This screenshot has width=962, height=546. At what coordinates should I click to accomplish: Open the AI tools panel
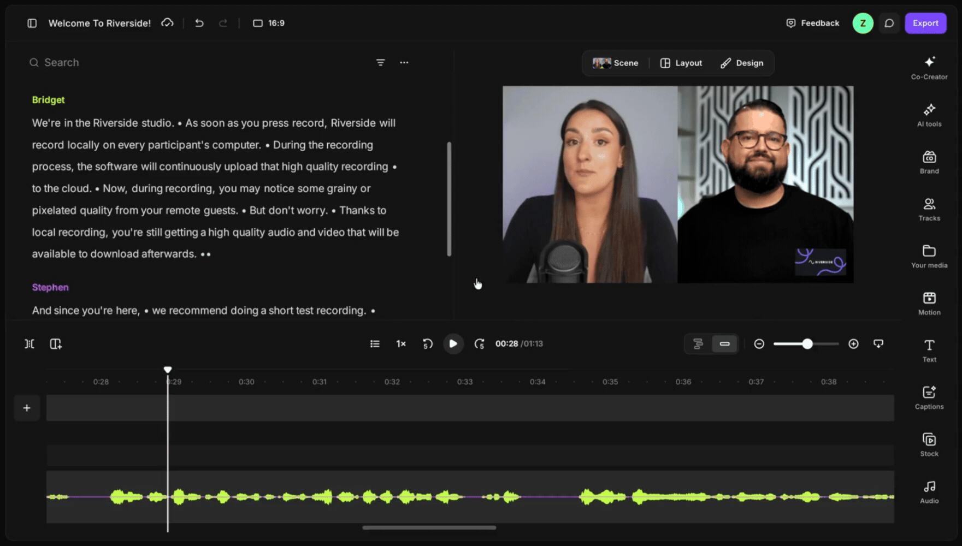[x=929, y=115]
